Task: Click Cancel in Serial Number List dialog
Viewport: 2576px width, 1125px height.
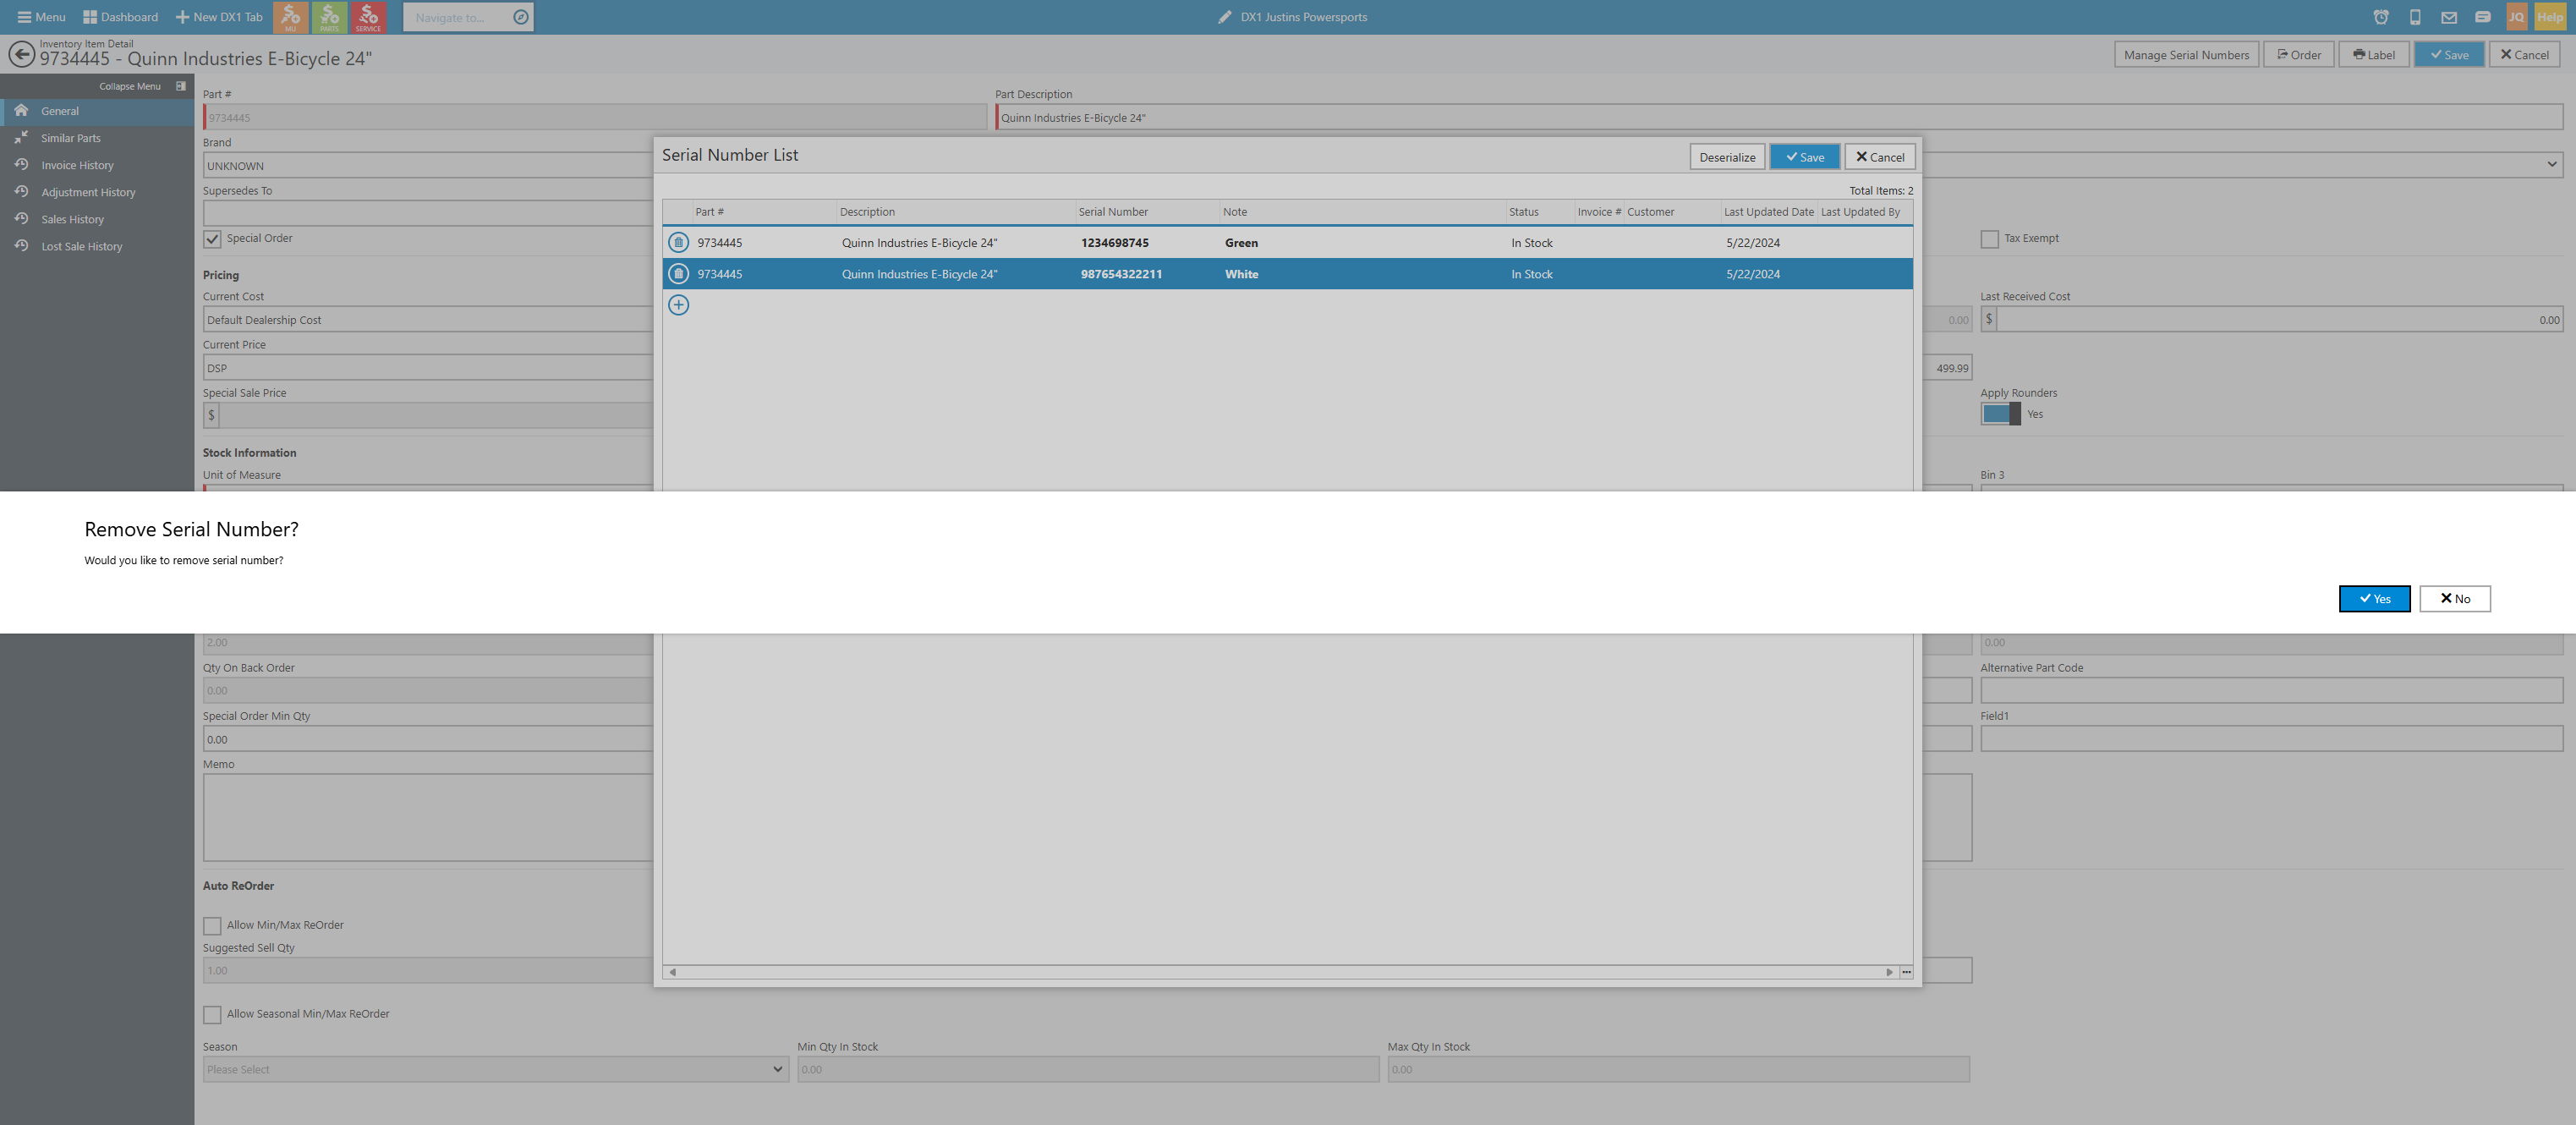Action: coord(1880,157)
